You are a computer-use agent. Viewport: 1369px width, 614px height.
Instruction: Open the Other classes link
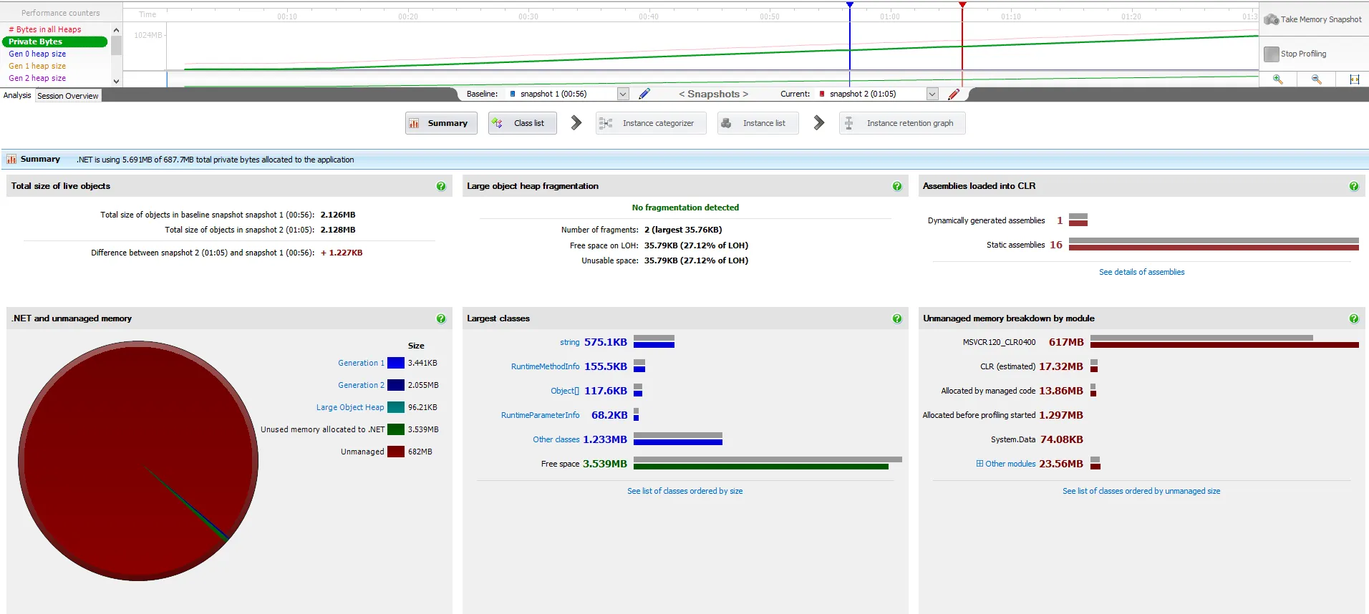click(x=556, y=439)
